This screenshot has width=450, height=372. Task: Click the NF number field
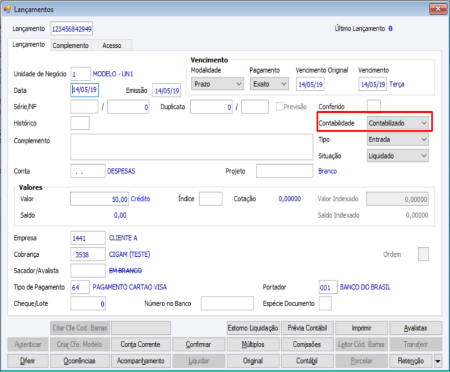coord(128,107)
